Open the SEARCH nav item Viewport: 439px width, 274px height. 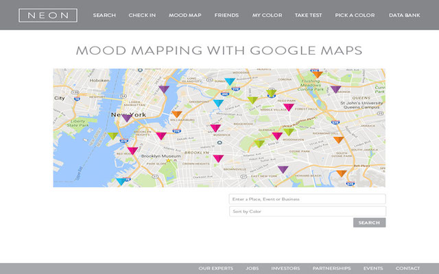pos(104,15)
